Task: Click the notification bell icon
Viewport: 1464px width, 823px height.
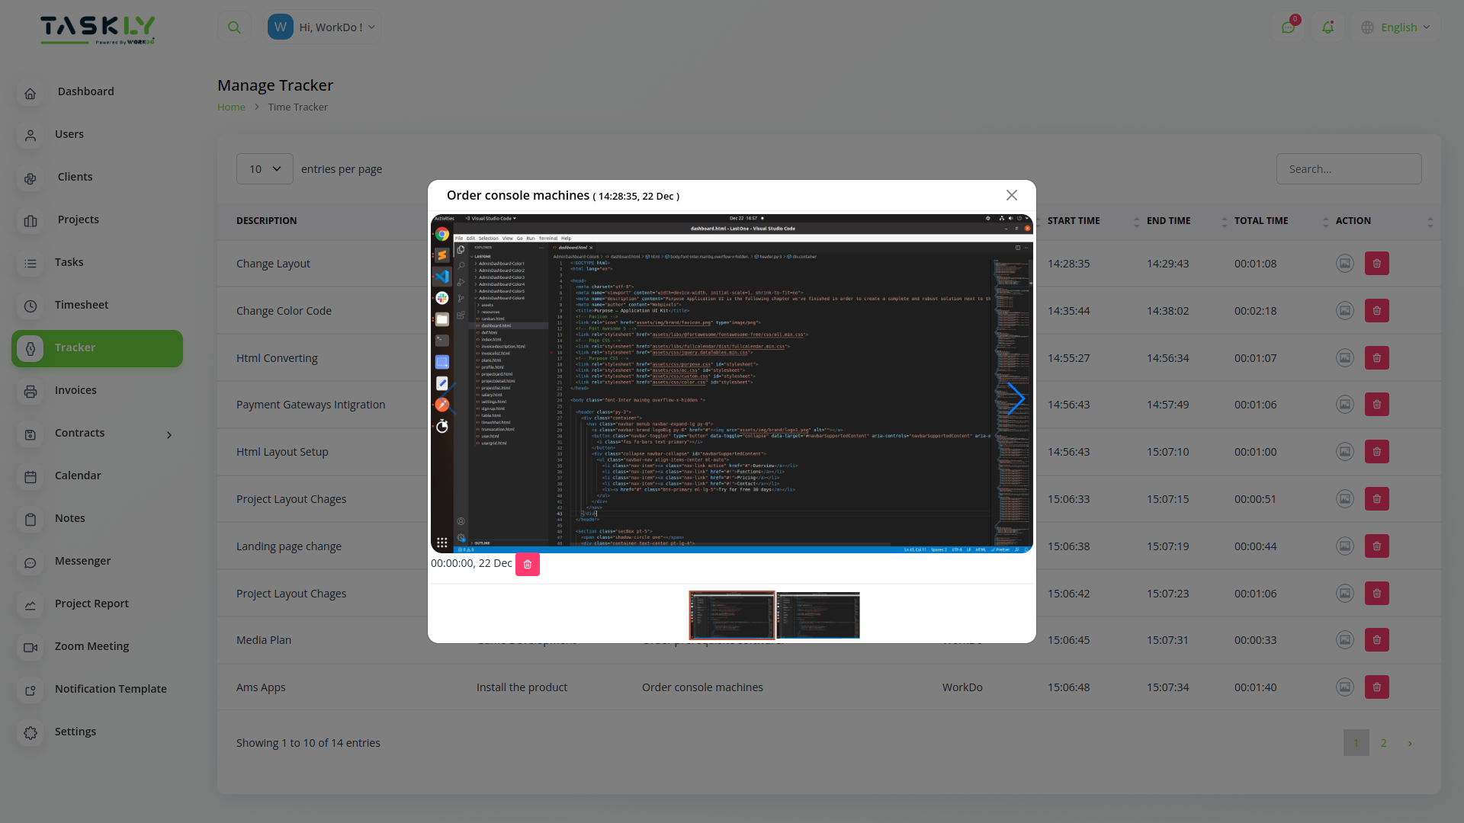Action: [1328, 27]
